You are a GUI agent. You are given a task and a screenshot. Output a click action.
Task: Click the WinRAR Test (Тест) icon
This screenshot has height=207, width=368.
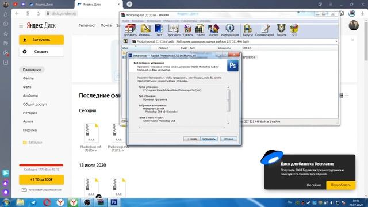(x=159, y=30)
